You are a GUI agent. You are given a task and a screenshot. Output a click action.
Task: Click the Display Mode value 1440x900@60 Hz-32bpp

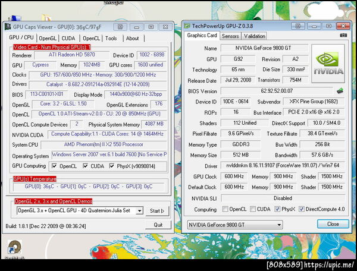136,94
